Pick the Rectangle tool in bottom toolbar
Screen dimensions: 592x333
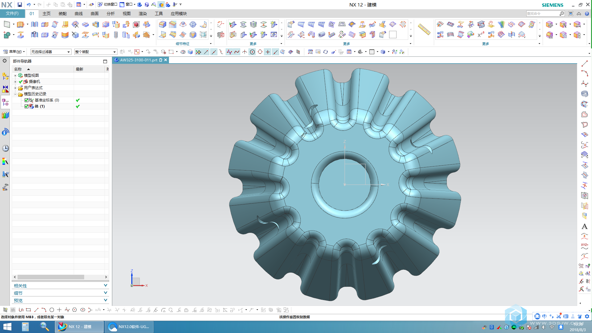click(28, 310)
